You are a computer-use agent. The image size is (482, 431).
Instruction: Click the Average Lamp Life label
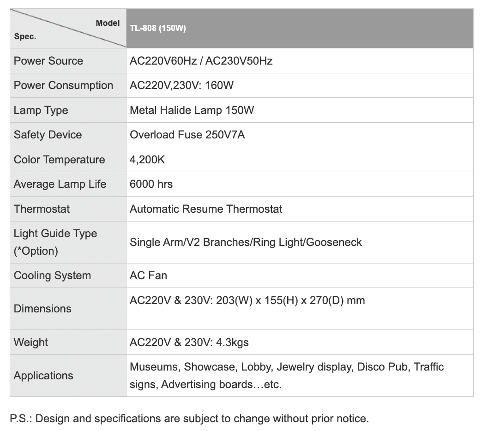click(x=60, y=184)
